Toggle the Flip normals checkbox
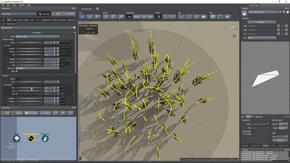 tap(253, 131)
